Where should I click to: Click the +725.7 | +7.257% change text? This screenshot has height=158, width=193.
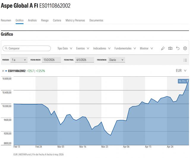click(x=36, y=71)
